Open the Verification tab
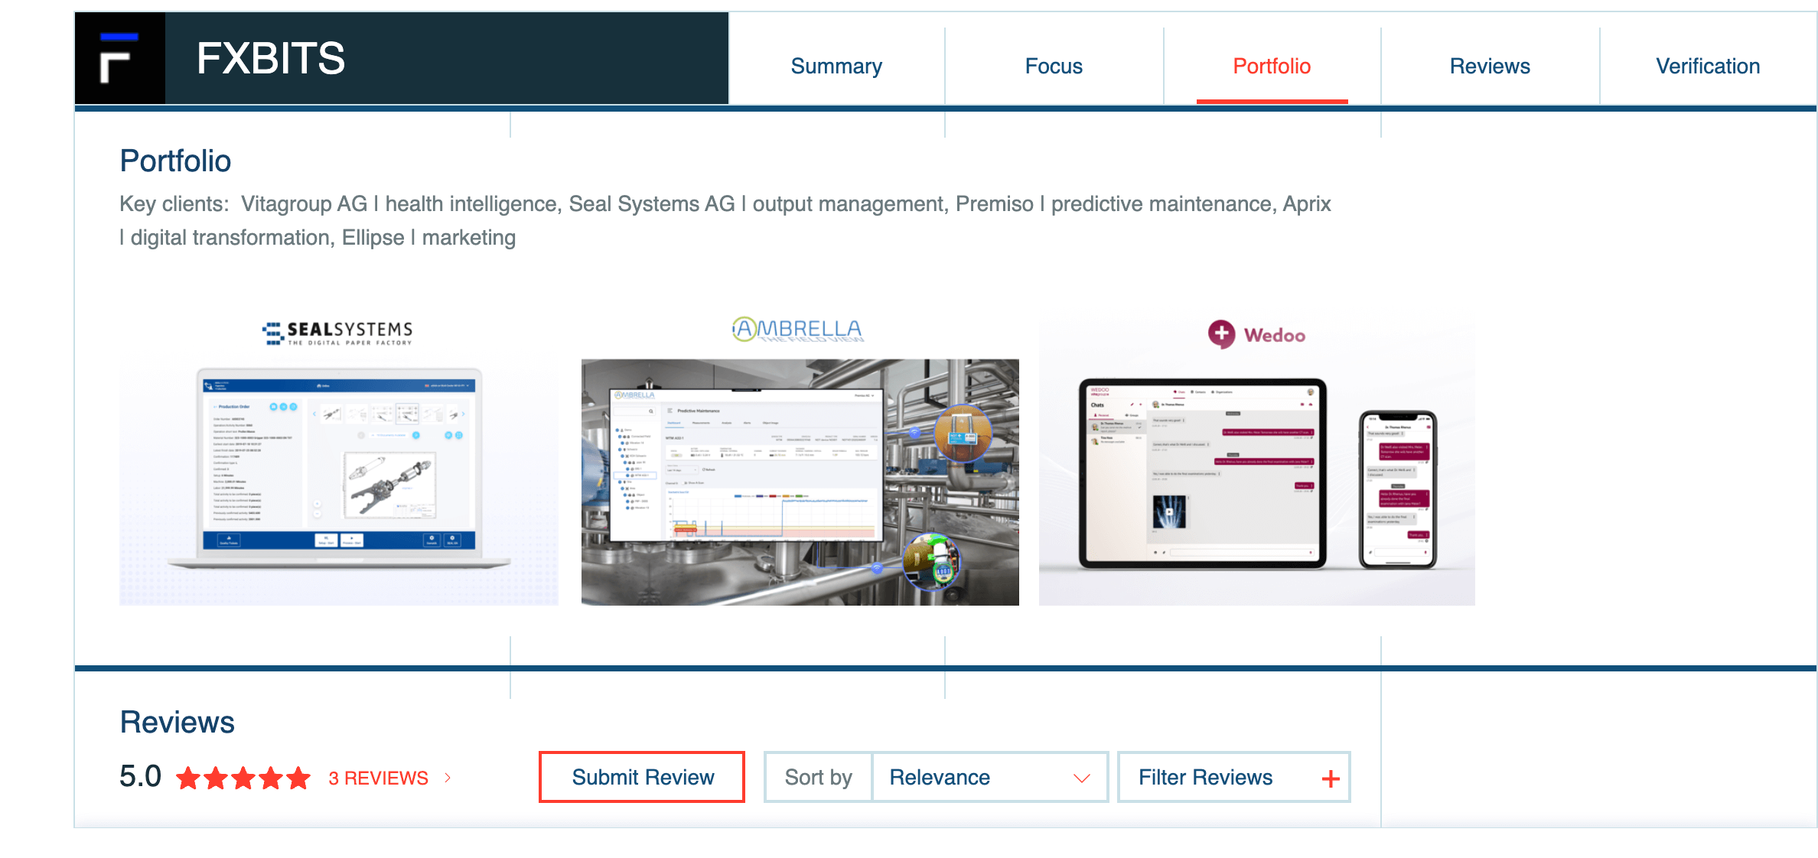 pos(1708,67)
